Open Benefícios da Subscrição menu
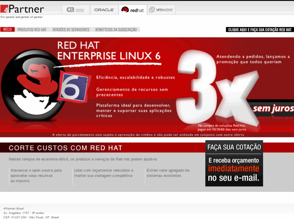Viewport: 294px width, 220px height. coord(116,29)
